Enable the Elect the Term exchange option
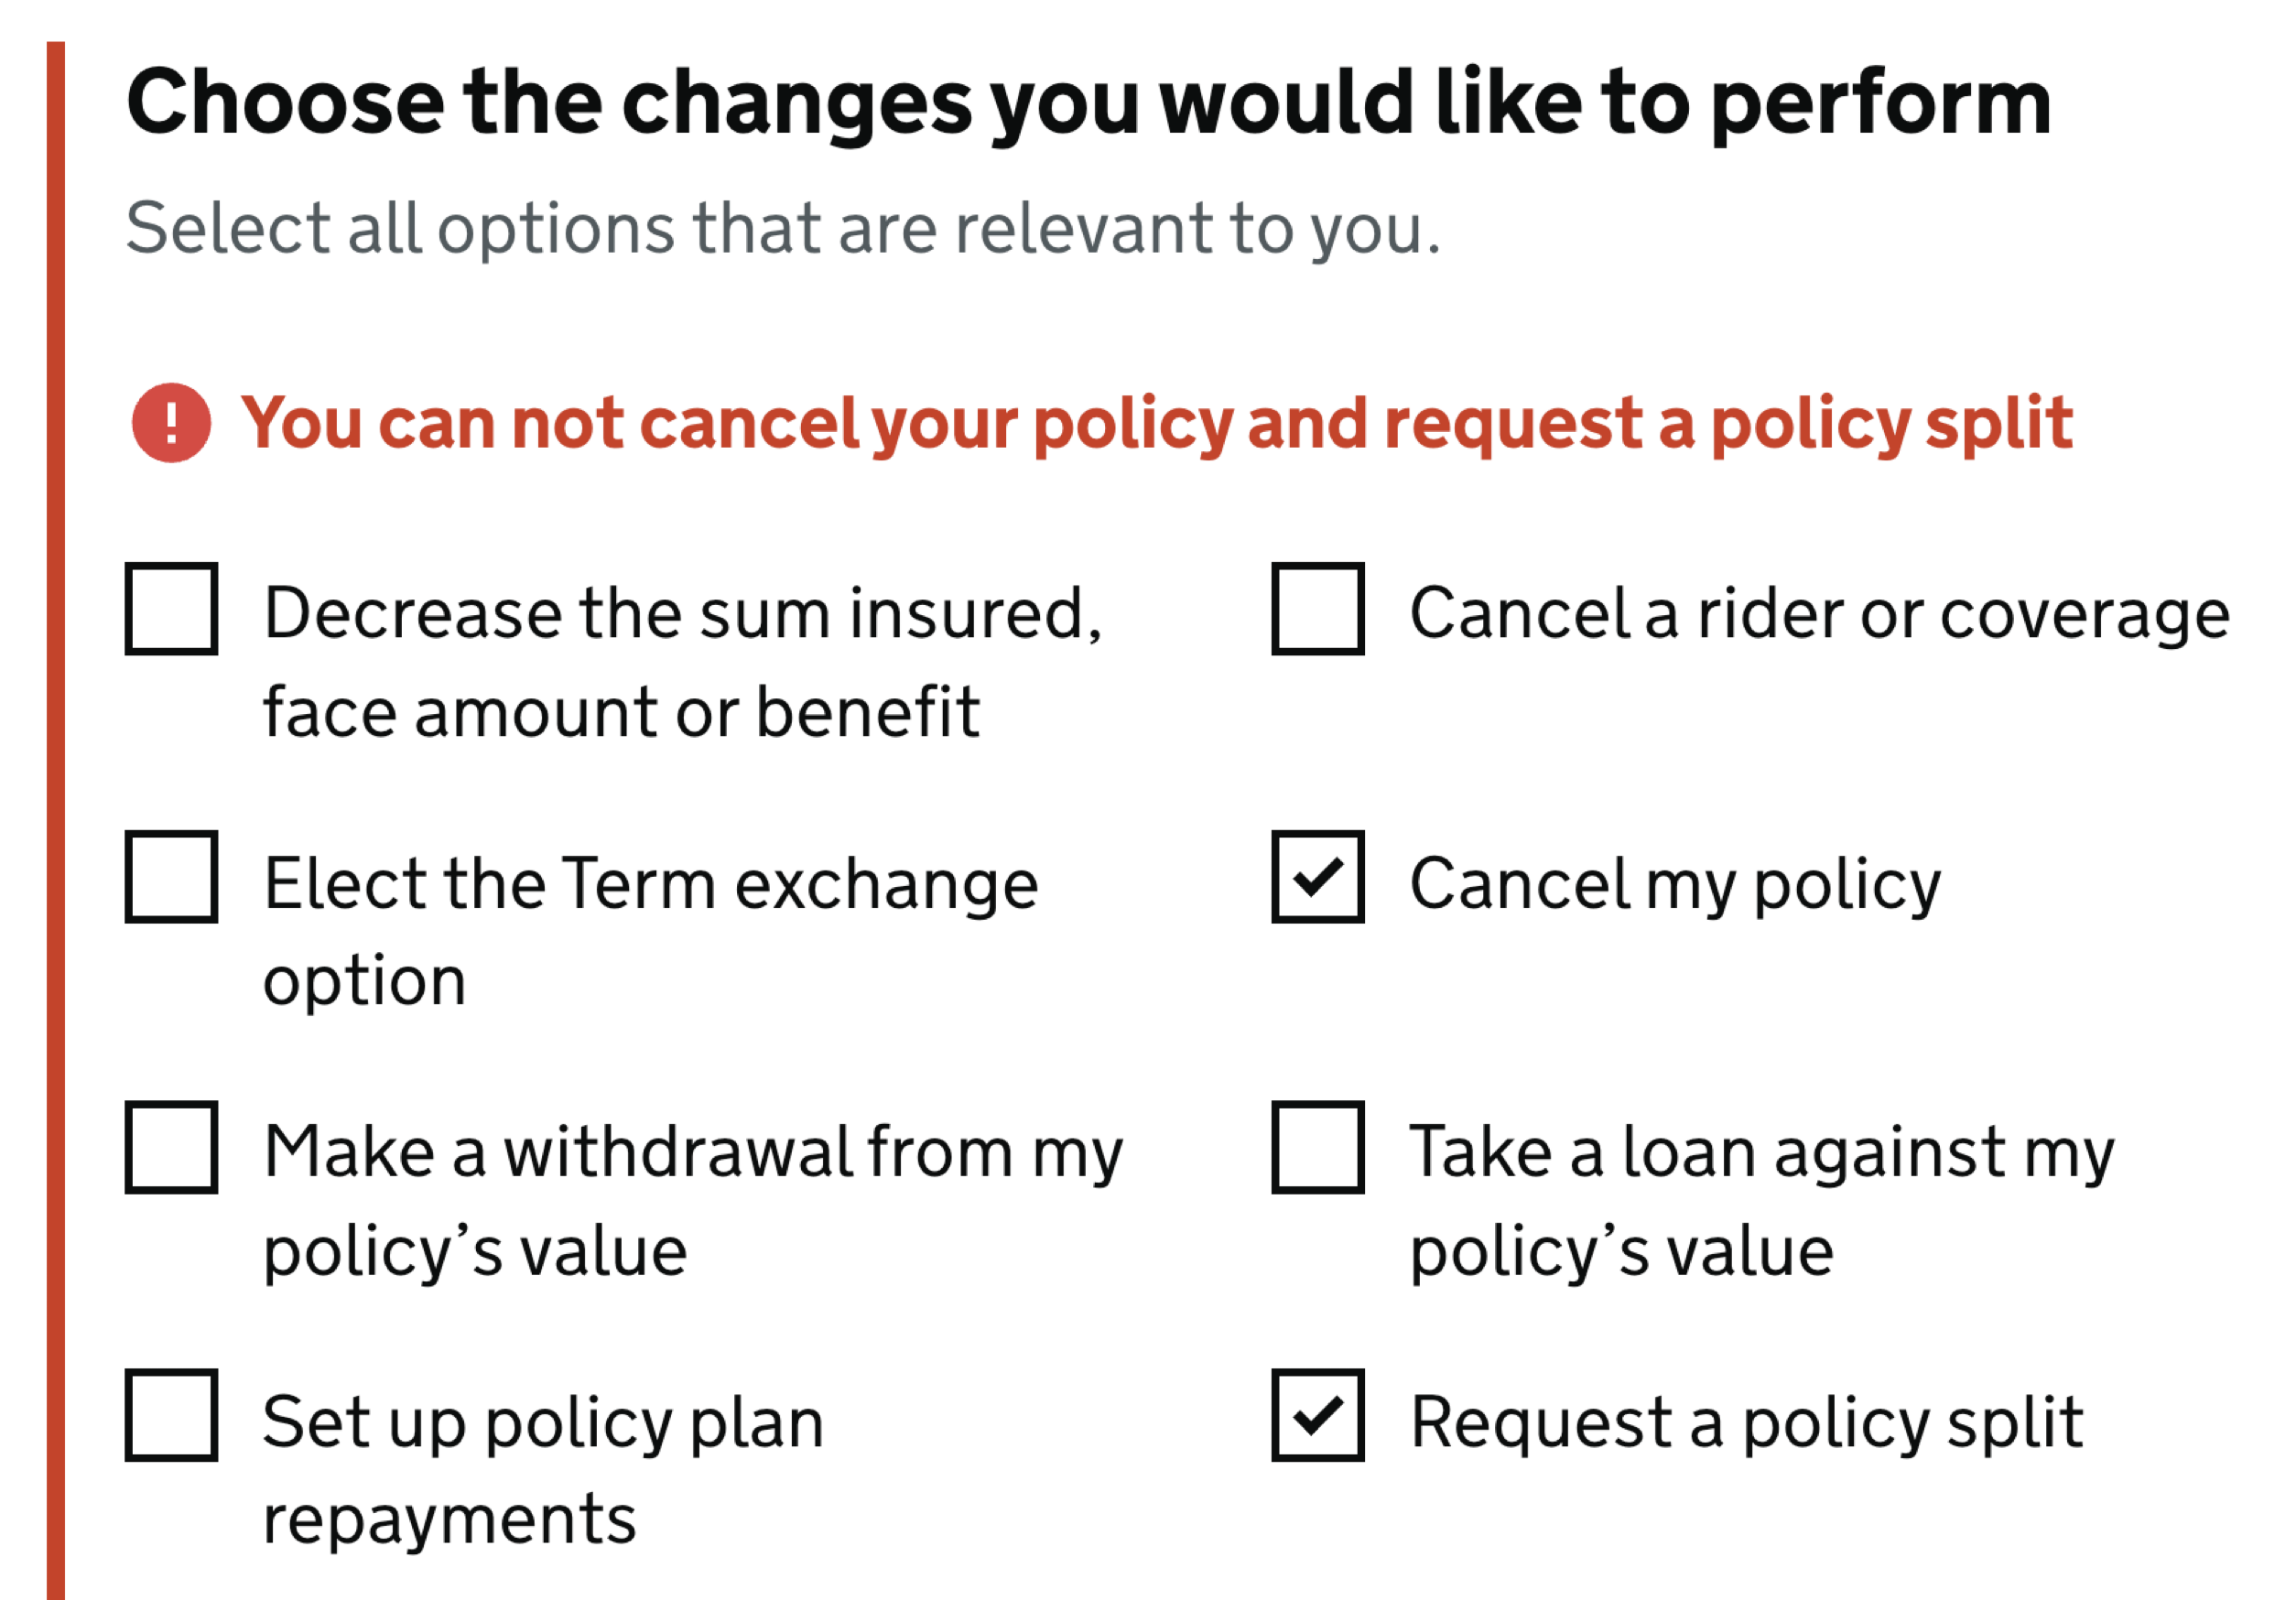2296x1600 pixels. 172,880
